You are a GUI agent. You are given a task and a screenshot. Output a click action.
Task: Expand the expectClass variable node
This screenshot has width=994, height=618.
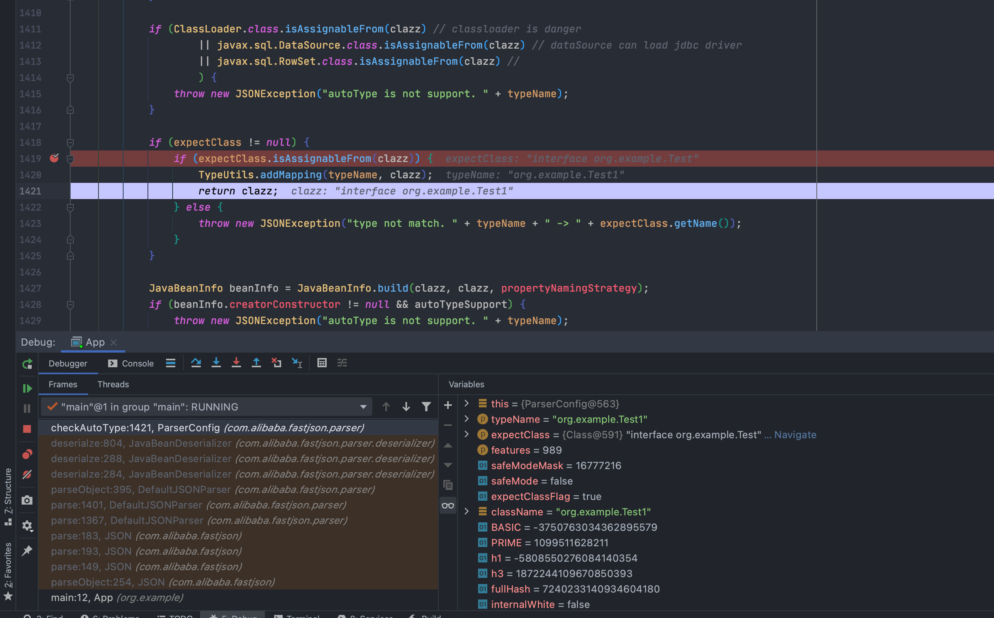coord(466,434)
